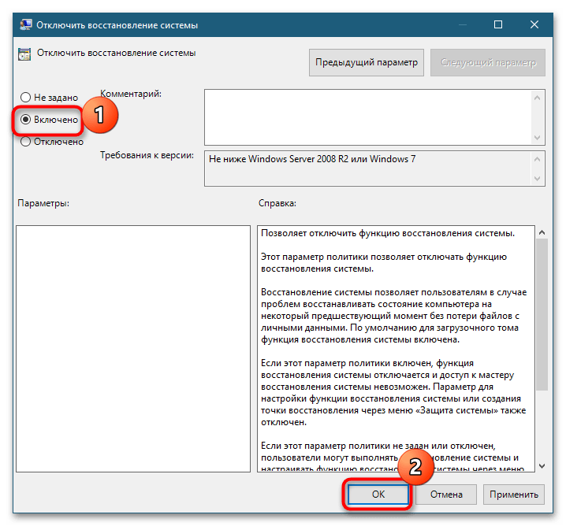Click text 'Не ниже Windows Server 2008 R2 или Windows 7'
Screen dimensions: 566x526
(x=312, y=159)
